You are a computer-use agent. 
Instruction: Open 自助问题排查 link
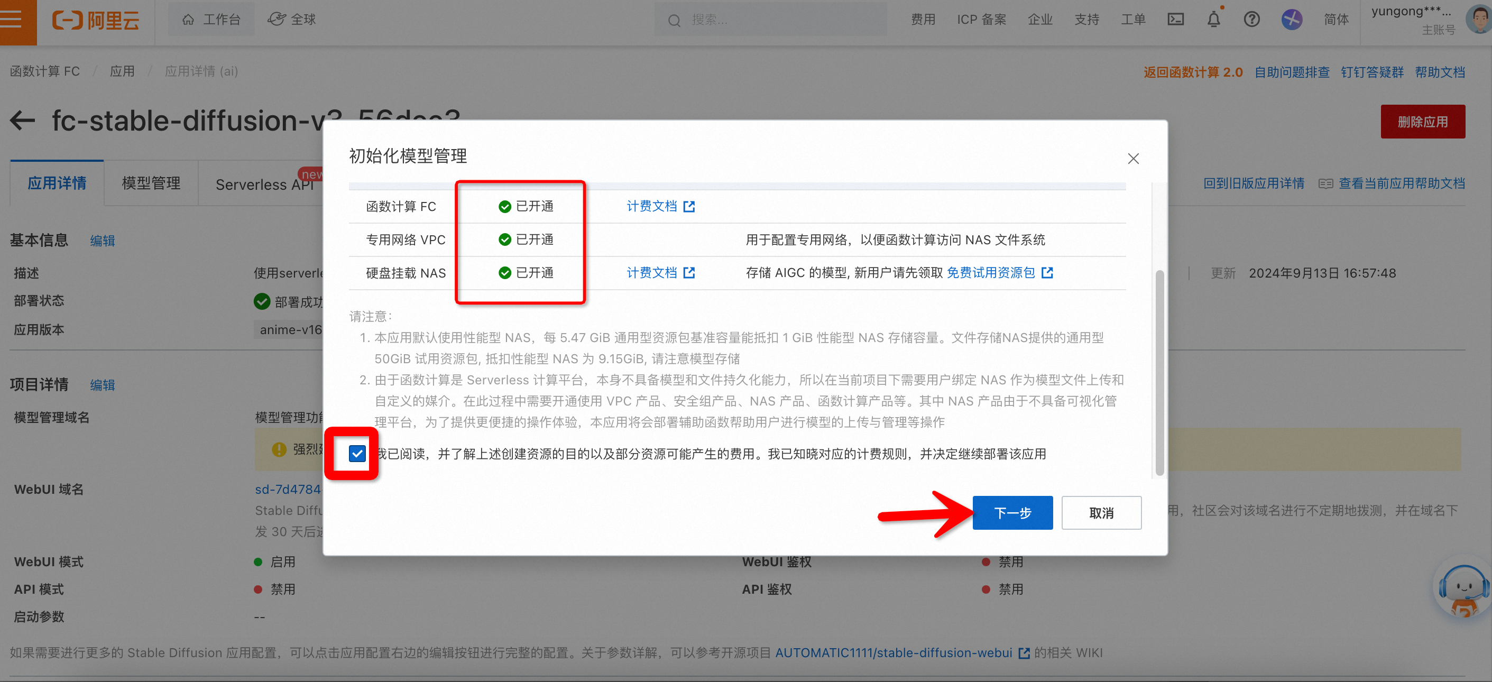(x=1292, y=72)
